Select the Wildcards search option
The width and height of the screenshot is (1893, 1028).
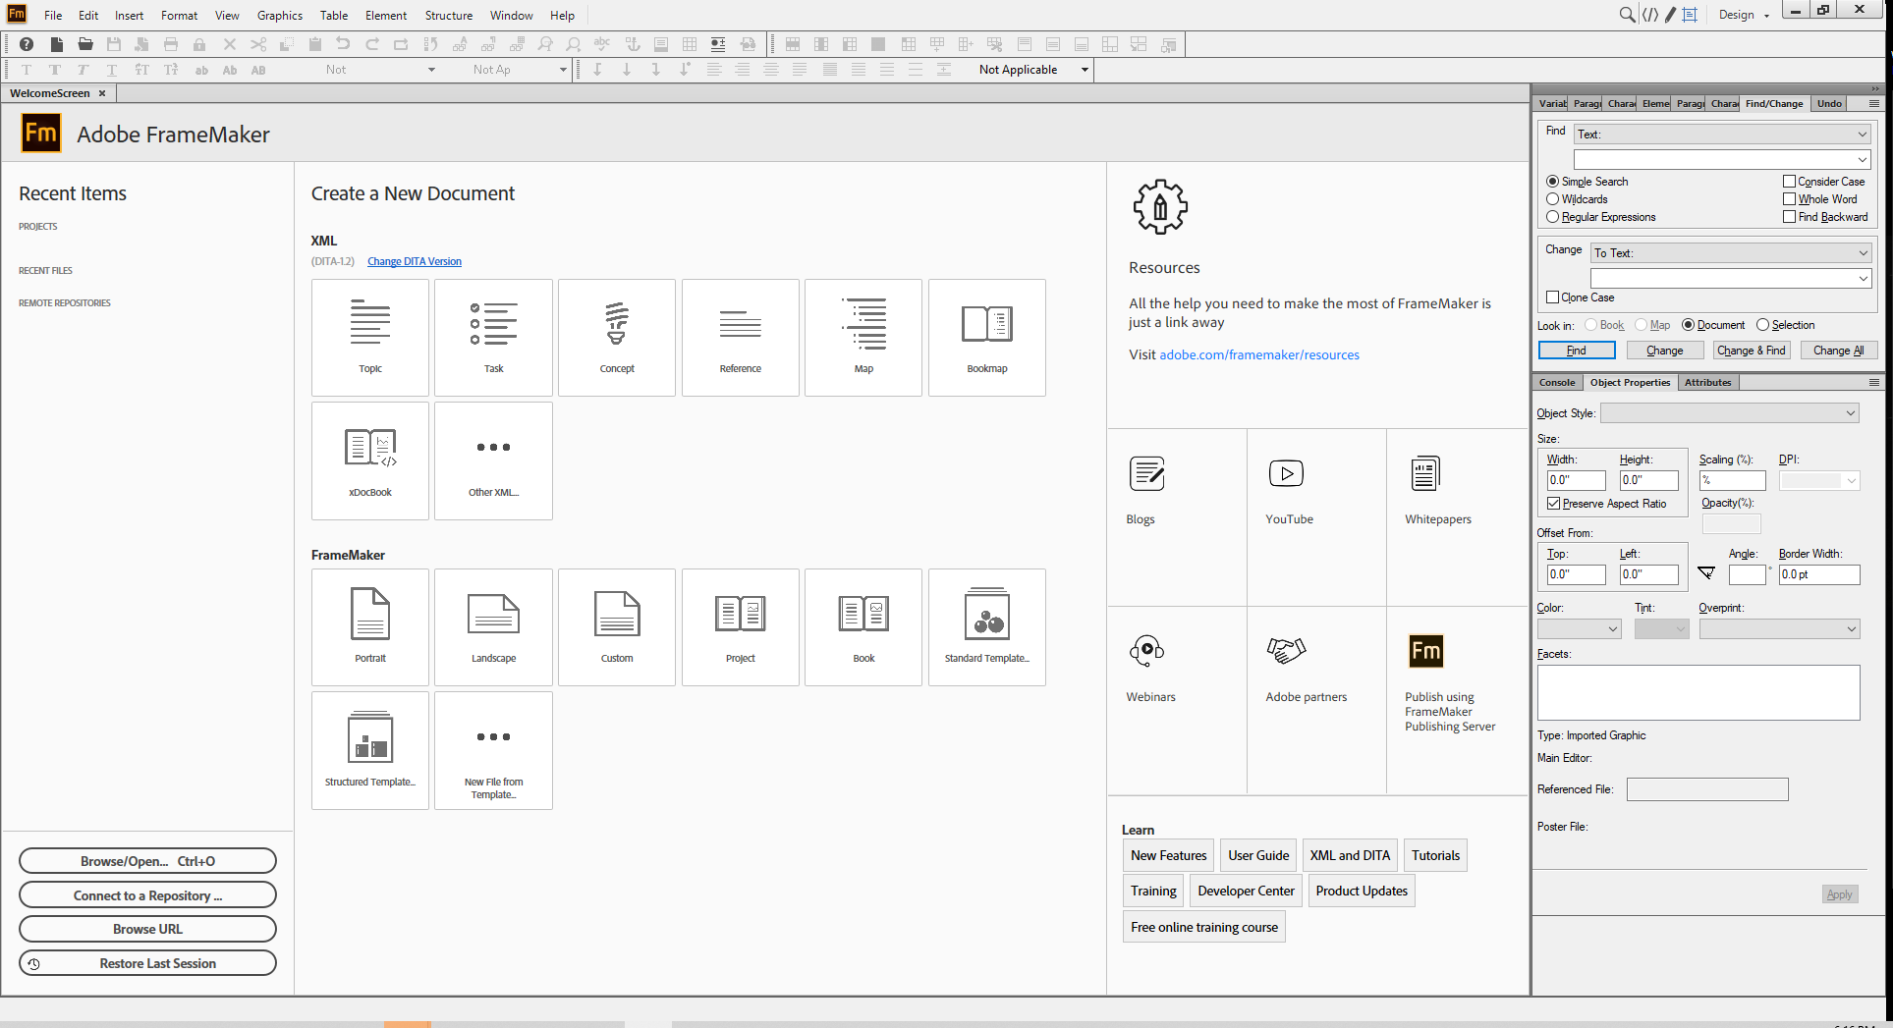point(1553,199)
